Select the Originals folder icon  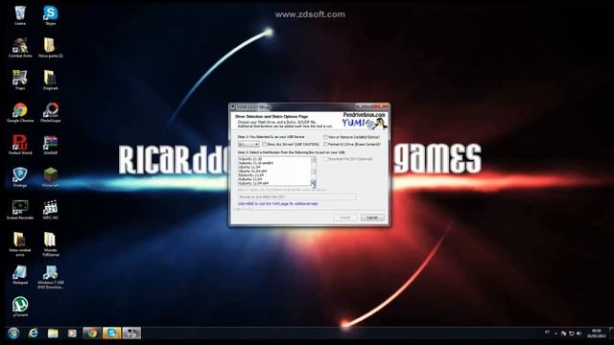tap(50, 80)
